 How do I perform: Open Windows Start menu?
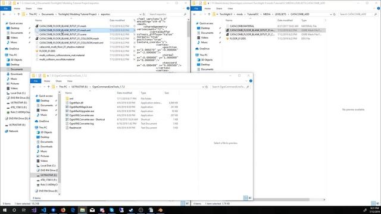click(x=5, y=210)
